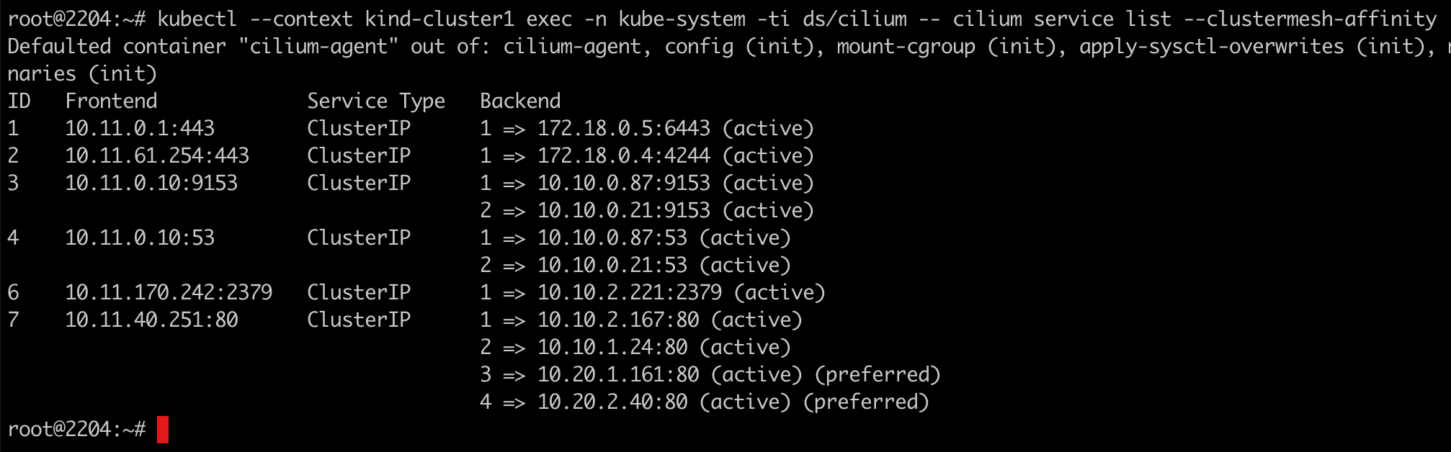The width and height of the screenshot is (1451, 452).
Task: Click the ID column header
Action: point(19,101)
